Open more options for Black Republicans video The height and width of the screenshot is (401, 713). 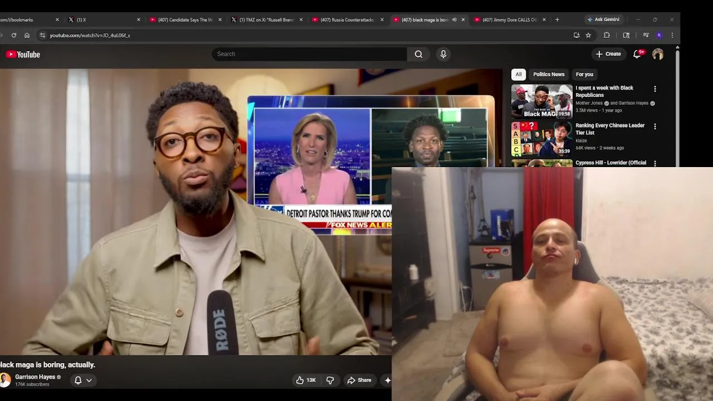pyautogui.click(x=655, y=89)
